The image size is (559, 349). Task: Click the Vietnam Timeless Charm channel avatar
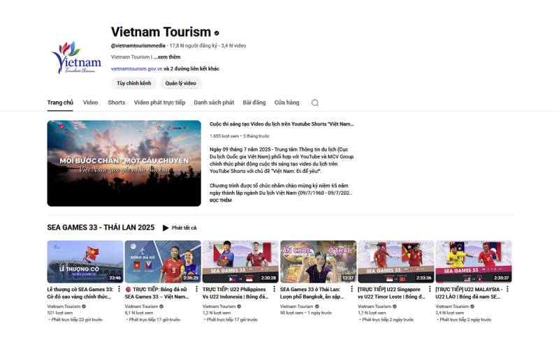coord(77,57)
